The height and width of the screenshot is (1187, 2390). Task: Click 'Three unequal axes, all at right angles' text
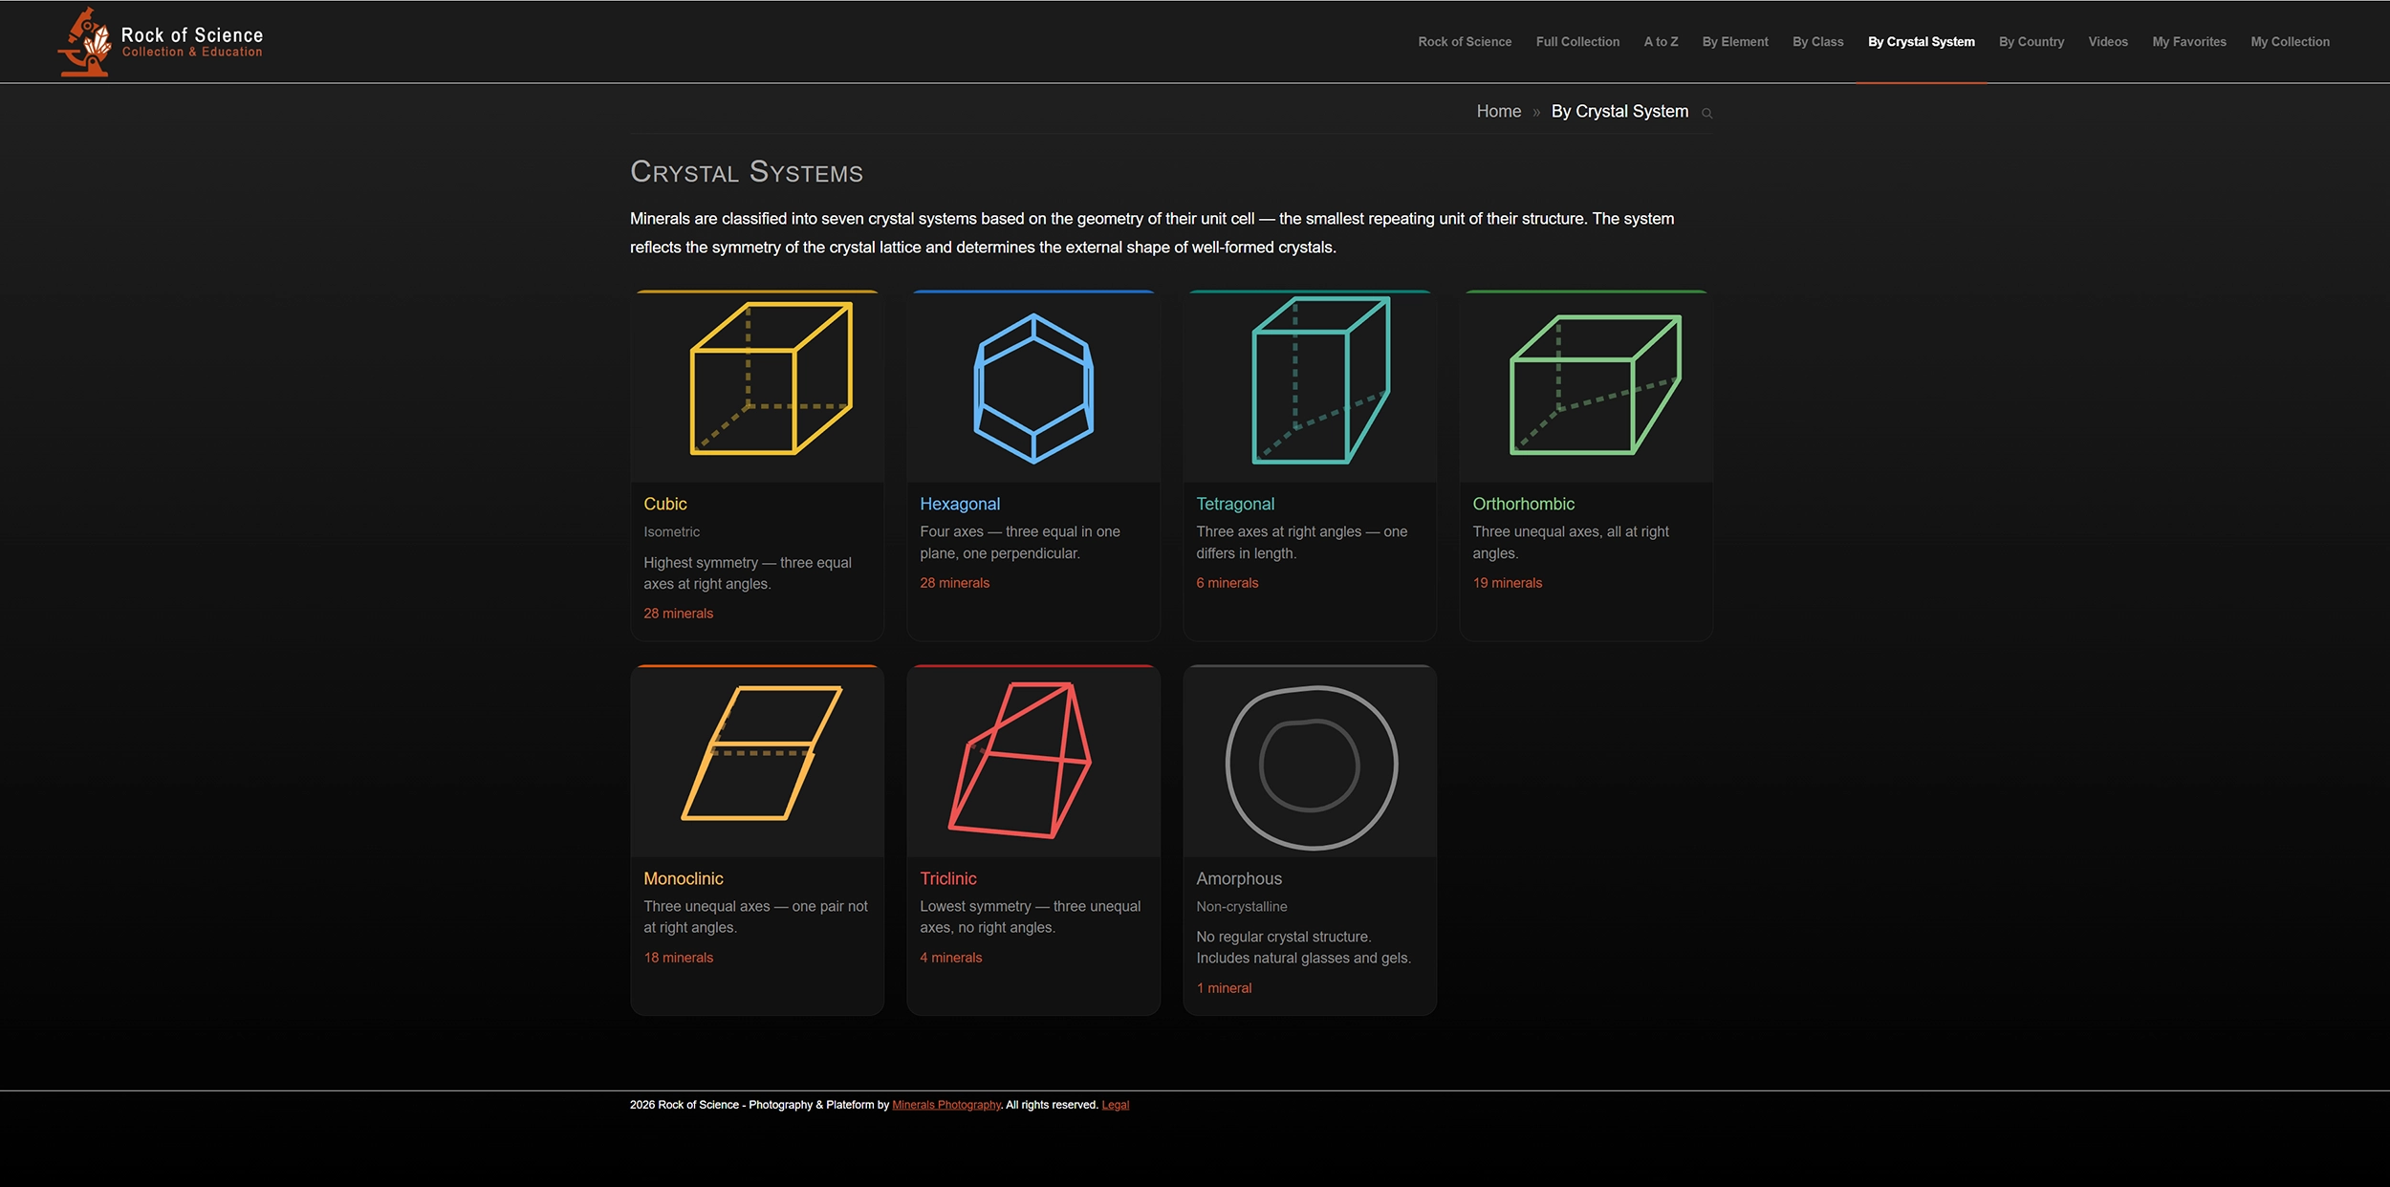[x=1570, y=543]
